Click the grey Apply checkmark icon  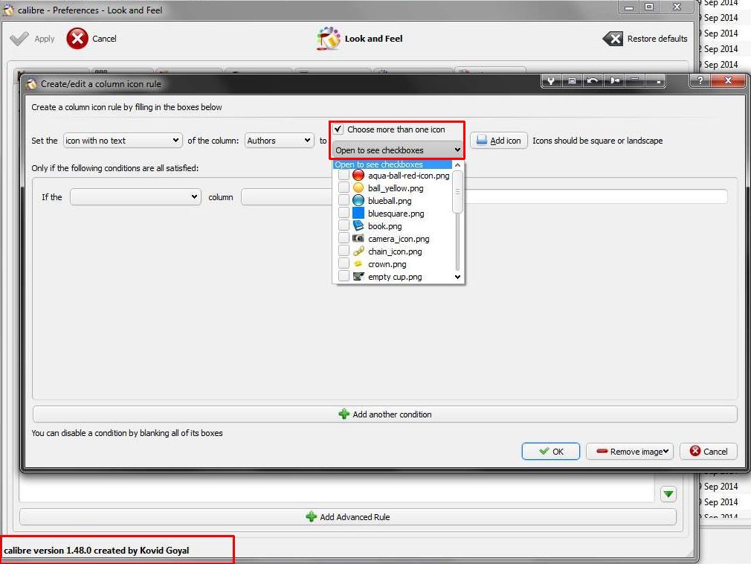tap(19, 39)
